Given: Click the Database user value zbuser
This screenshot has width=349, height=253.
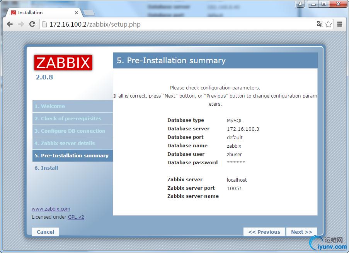Looking at the screenshot, I should pos(234,154).
